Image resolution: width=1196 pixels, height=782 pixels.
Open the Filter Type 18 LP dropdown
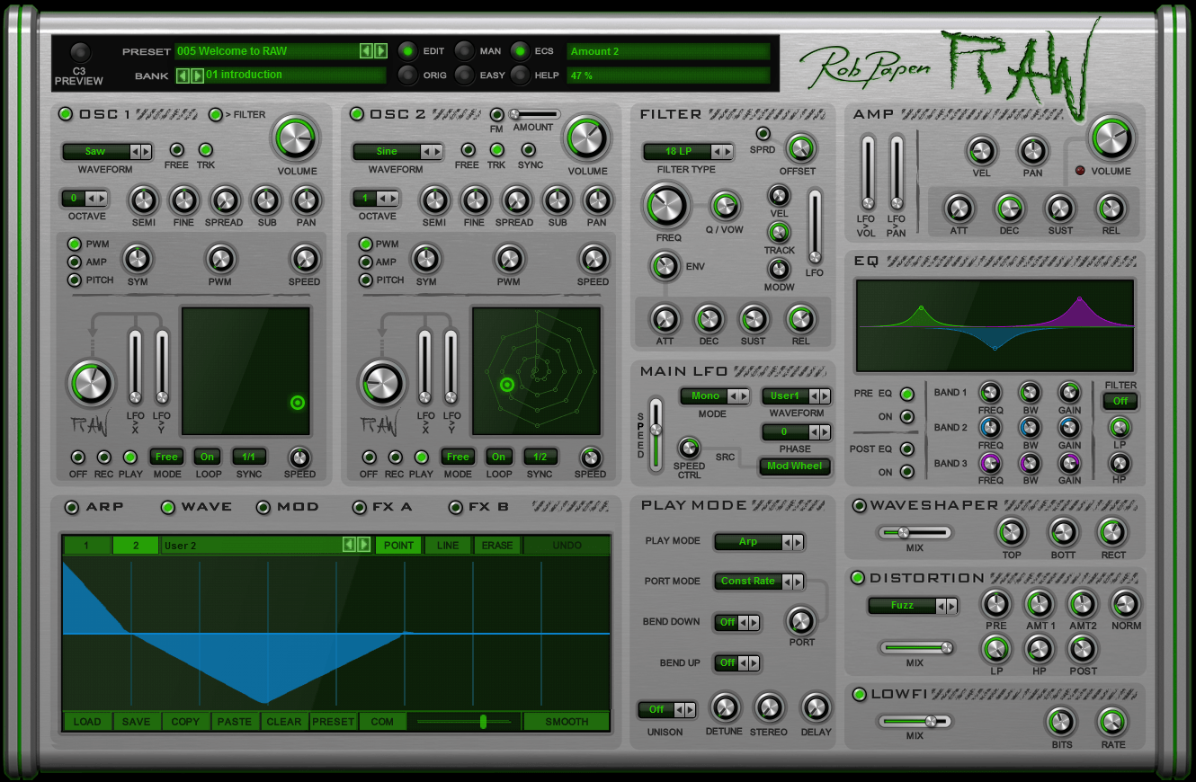click(688, 152)
